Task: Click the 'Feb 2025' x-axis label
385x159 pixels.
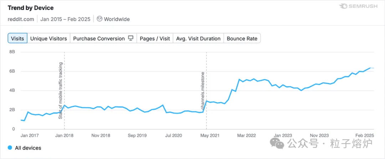Action: [365, 135]
